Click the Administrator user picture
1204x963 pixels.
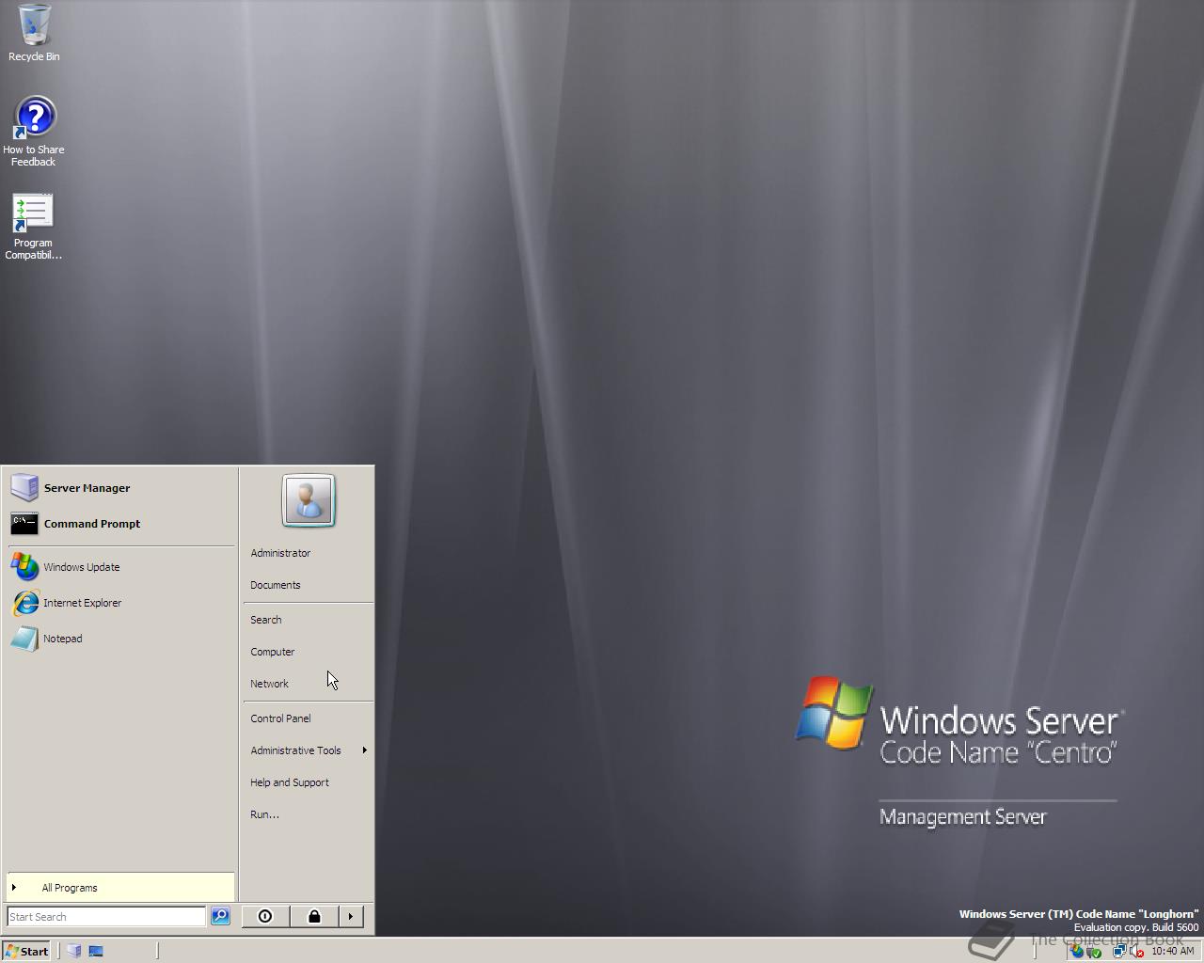[x=309, y=500]
